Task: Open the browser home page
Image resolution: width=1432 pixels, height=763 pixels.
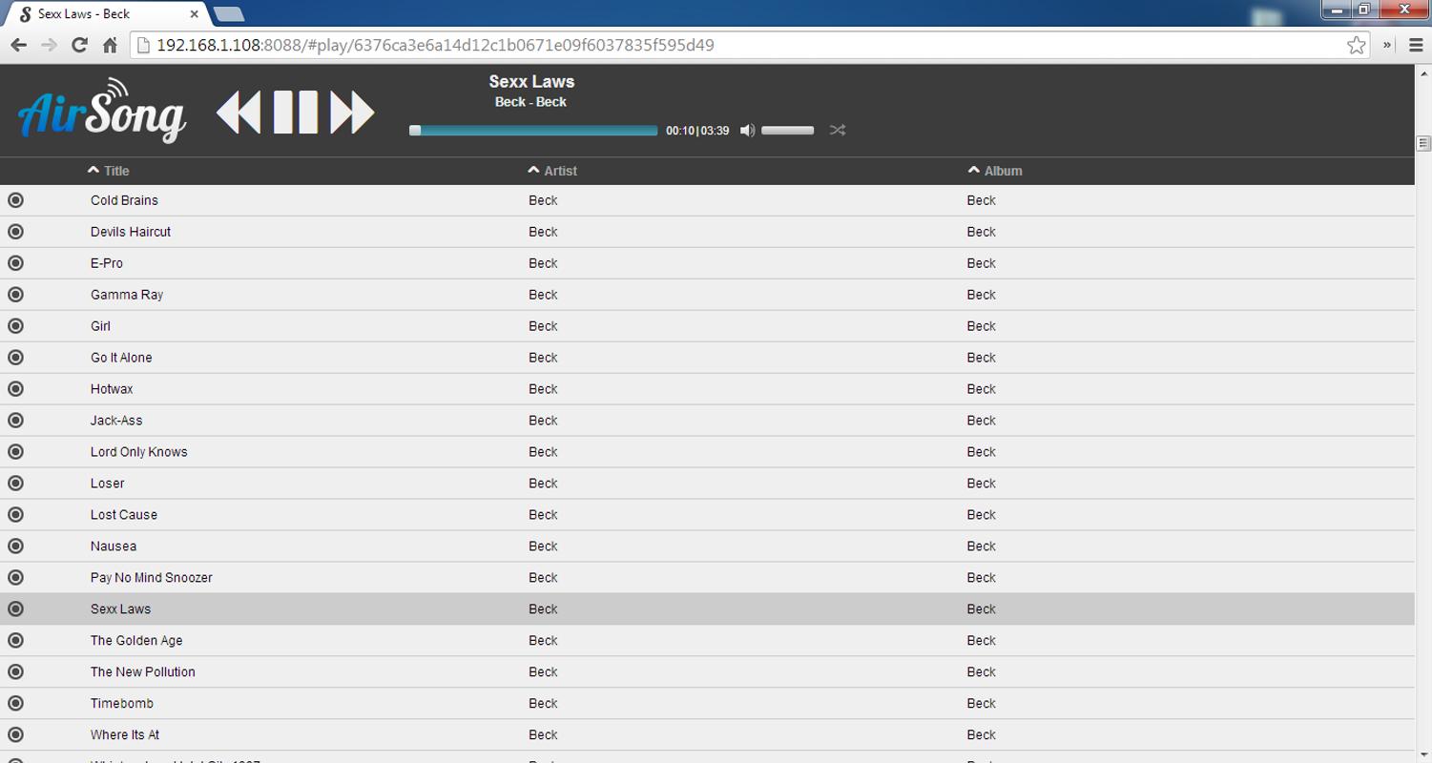Action: tap(110, 45)
